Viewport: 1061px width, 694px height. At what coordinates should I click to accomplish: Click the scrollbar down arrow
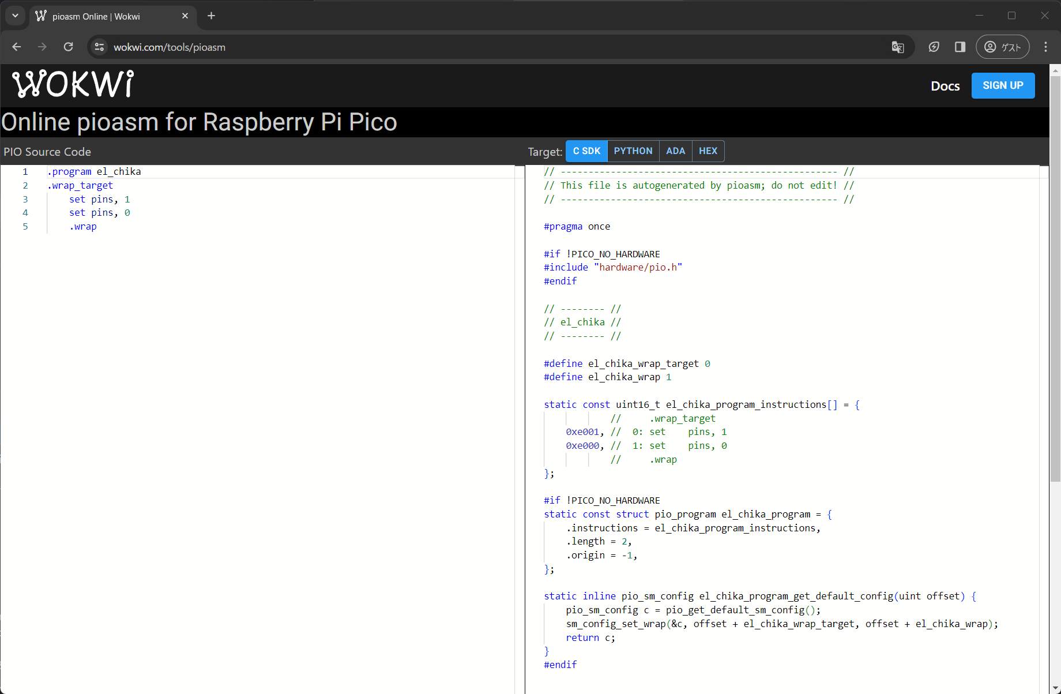tap(1055, 688)
